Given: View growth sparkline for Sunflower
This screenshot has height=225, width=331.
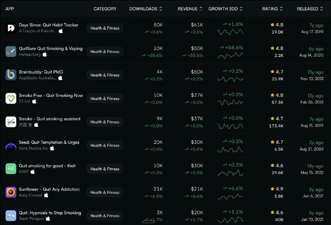Looking at the screenshot, I should (230, 197).
